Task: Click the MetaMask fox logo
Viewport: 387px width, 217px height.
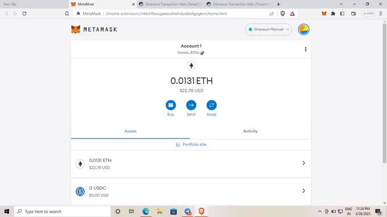Action: click(76, 30)
